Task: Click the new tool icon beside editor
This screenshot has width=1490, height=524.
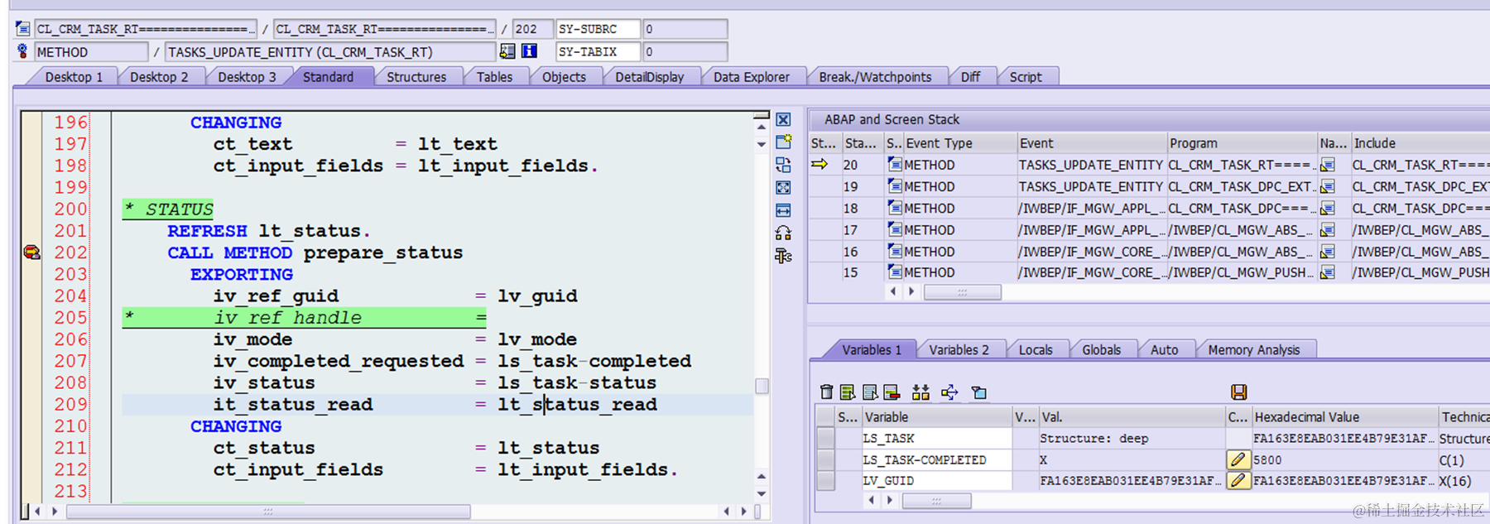Action: pos(783,142)
